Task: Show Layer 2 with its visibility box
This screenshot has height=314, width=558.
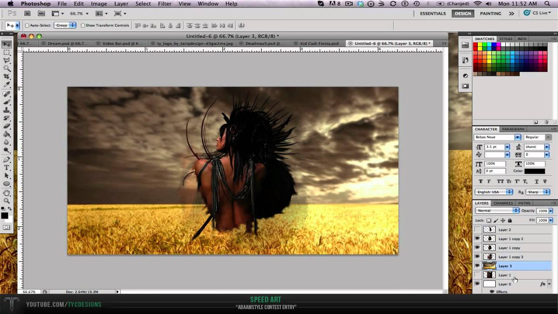Action: tap(477, 229)
